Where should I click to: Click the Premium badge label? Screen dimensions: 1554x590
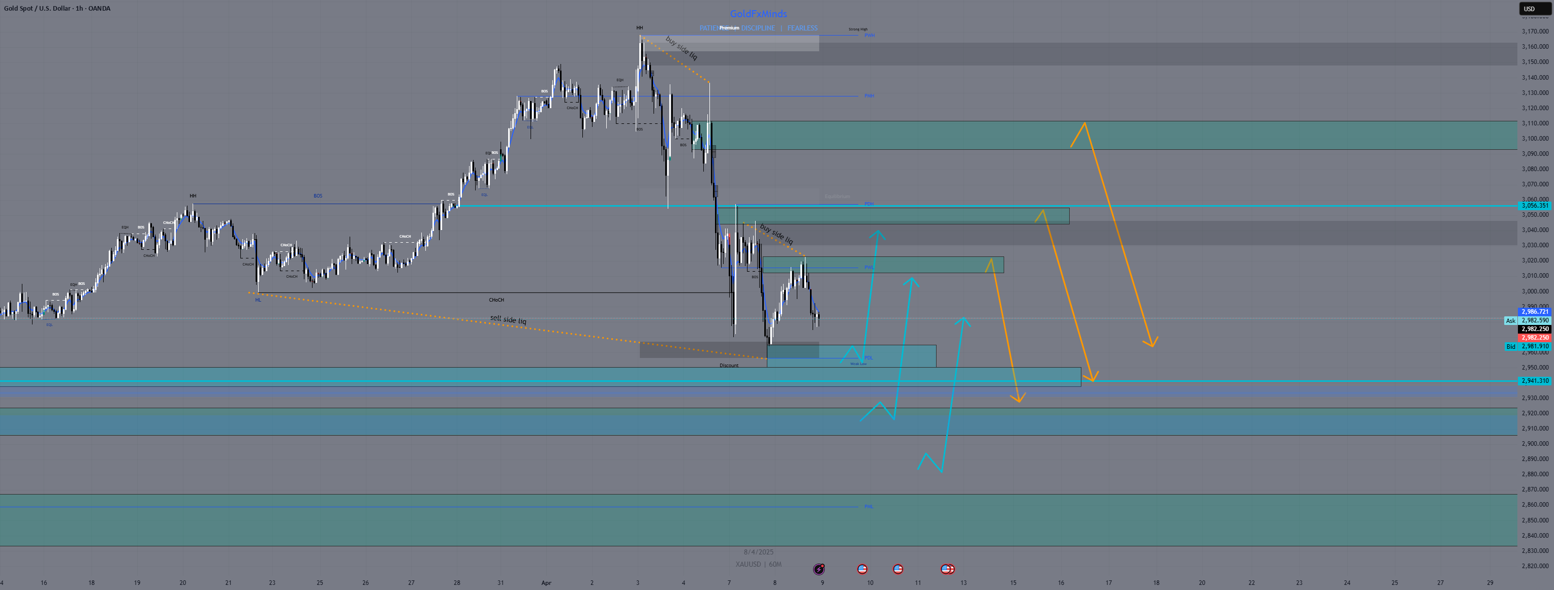pos(729,28)
